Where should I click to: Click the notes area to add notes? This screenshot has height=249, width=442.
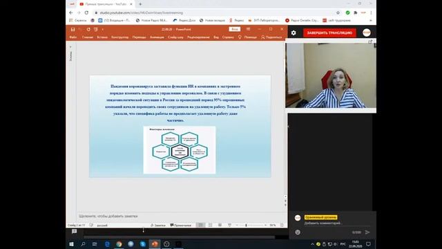[x=180, y=216]
